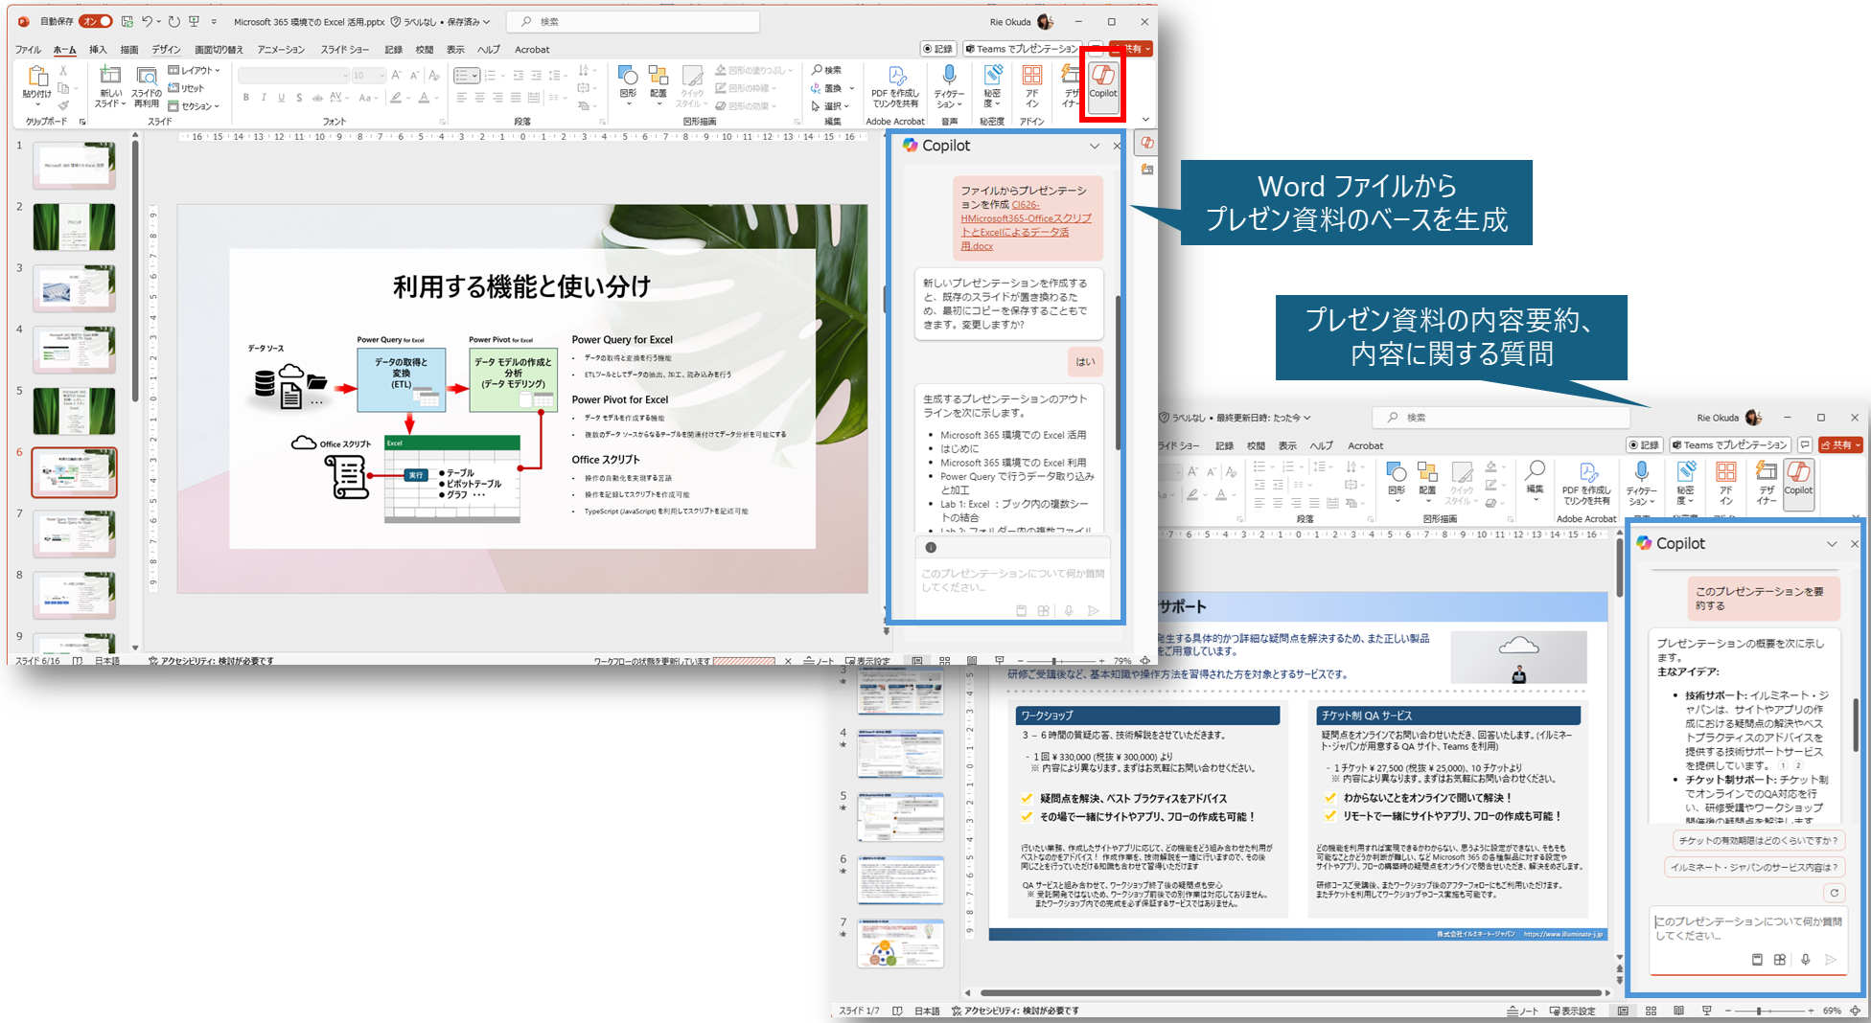Click the Reset (リセット) button
The image size is (1871, 1023).
coord(187,88)
